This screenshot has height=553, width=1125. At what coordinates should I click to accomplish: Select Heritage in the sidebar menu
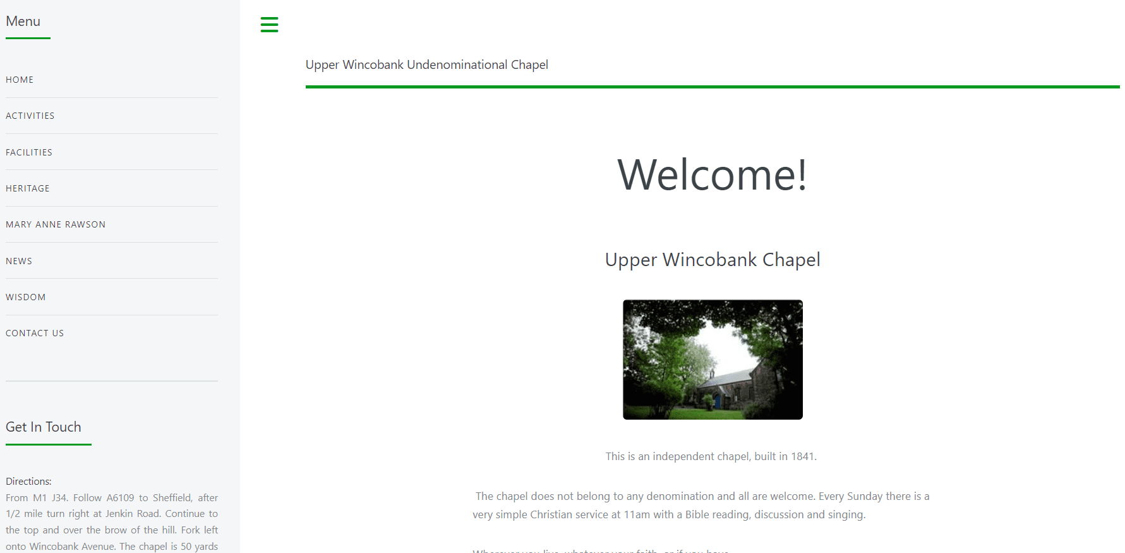click(x=28, y=188)
